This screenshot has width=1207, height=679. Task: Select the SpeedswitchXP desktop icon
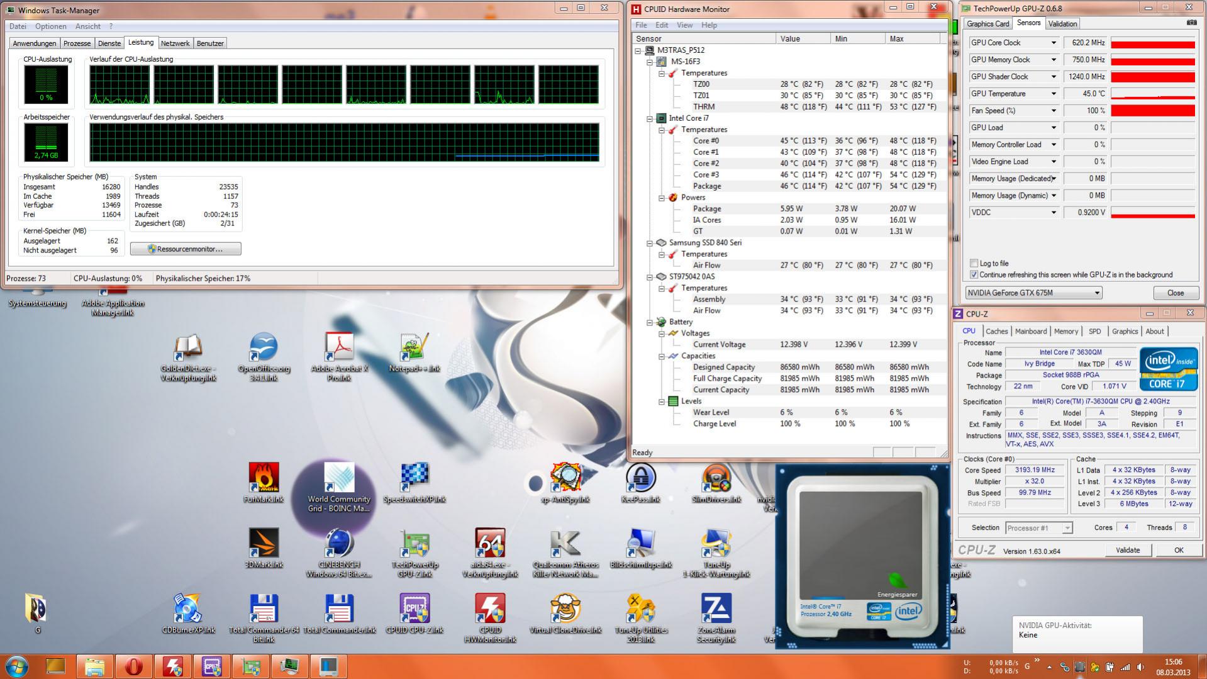pos(414,483)
